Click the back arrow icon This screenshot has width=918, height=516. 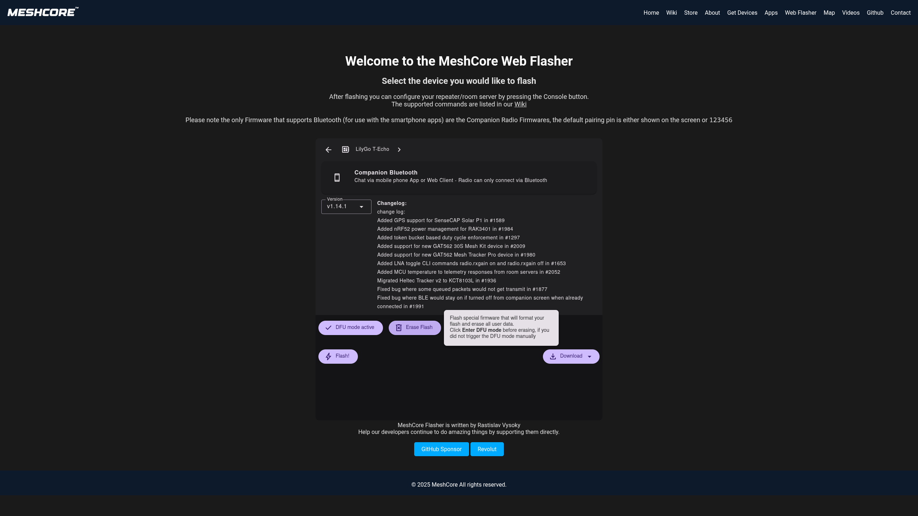tap(328, 149)
